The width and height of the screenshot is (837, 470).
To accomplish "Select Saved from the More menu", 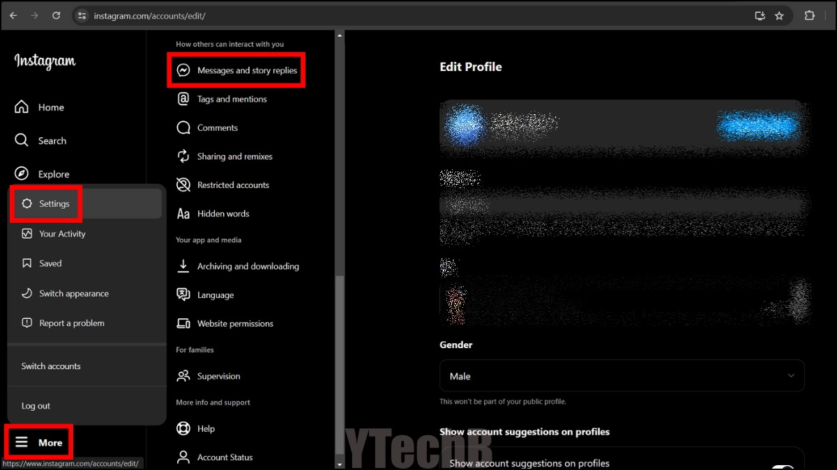I will [87, 263].
